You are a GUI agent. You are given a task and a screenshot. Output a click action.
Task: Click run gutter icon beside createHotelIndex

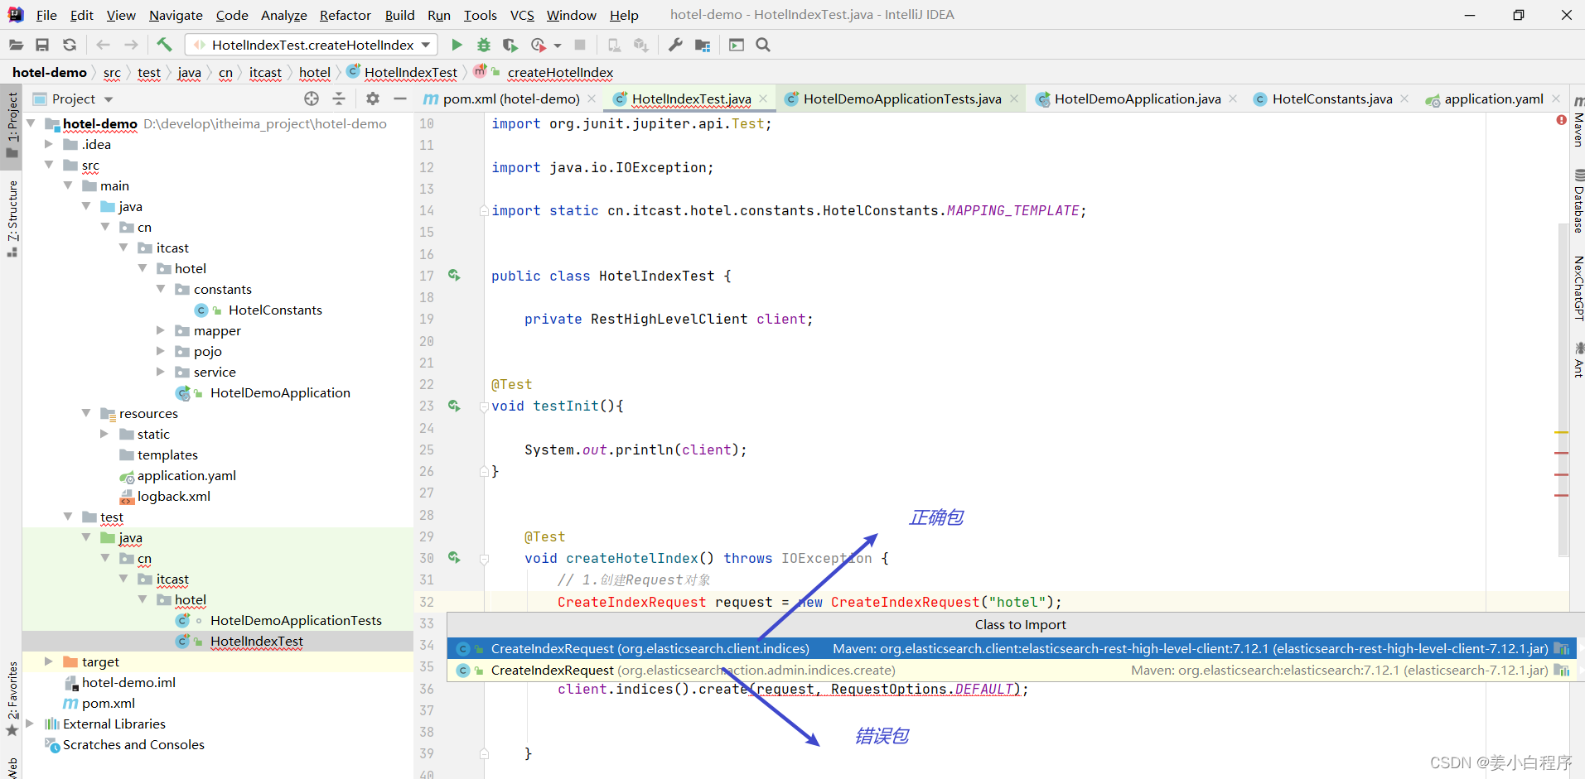(454, 558)
